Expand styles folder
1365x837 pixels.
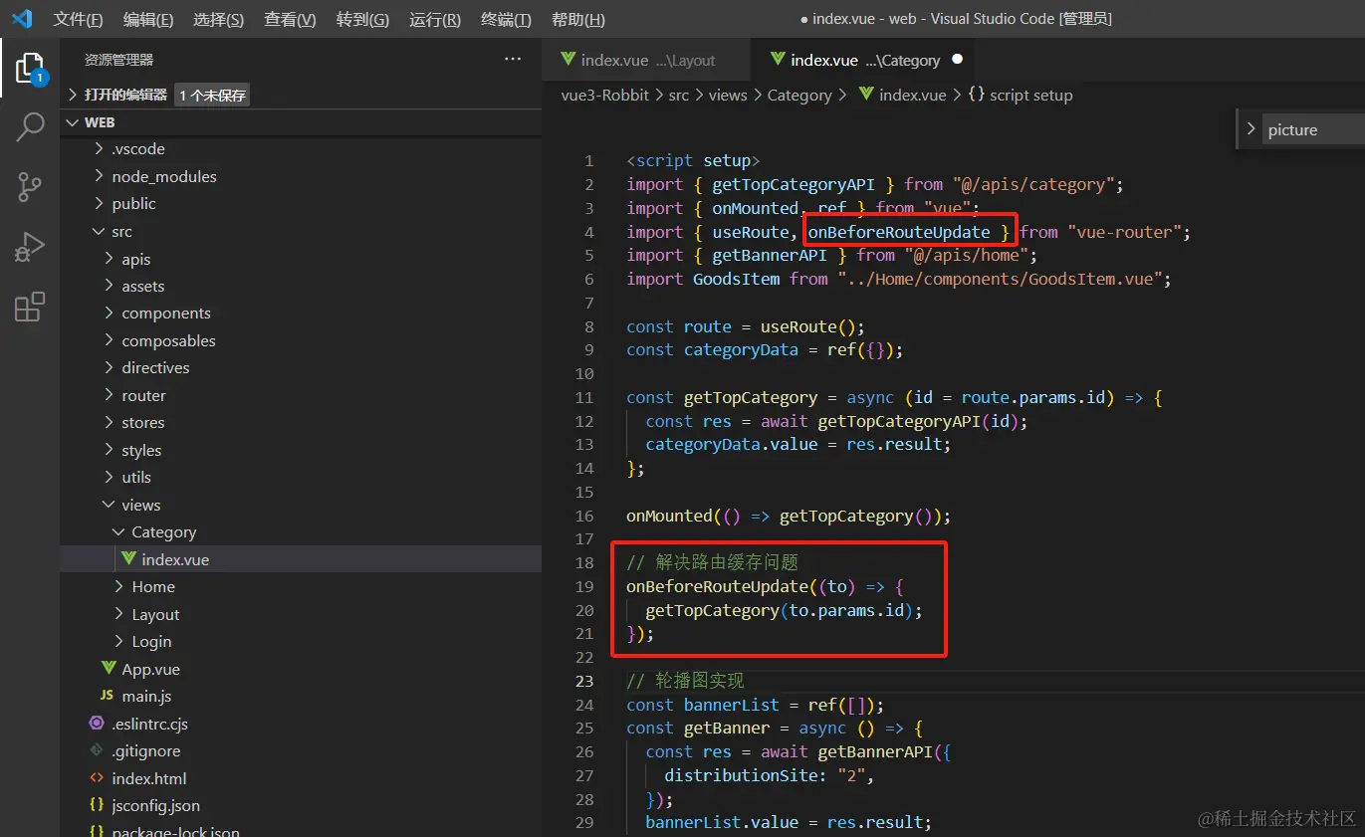click(301, 450)
